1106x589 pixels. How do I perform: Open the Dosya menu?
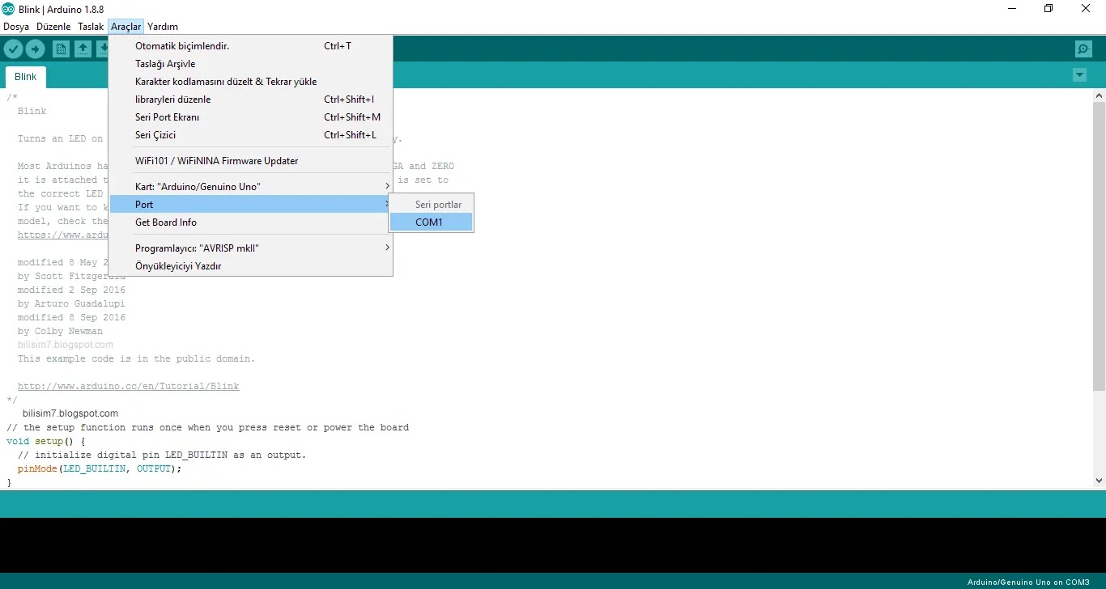click(16, 27)
